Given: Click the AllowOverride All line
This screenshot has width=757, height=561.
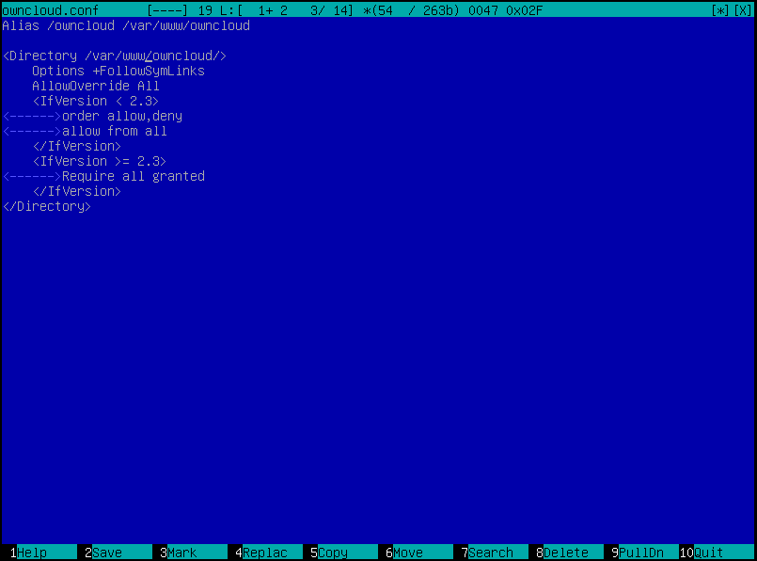Looking at the screenshot, I should pos(96,86).
